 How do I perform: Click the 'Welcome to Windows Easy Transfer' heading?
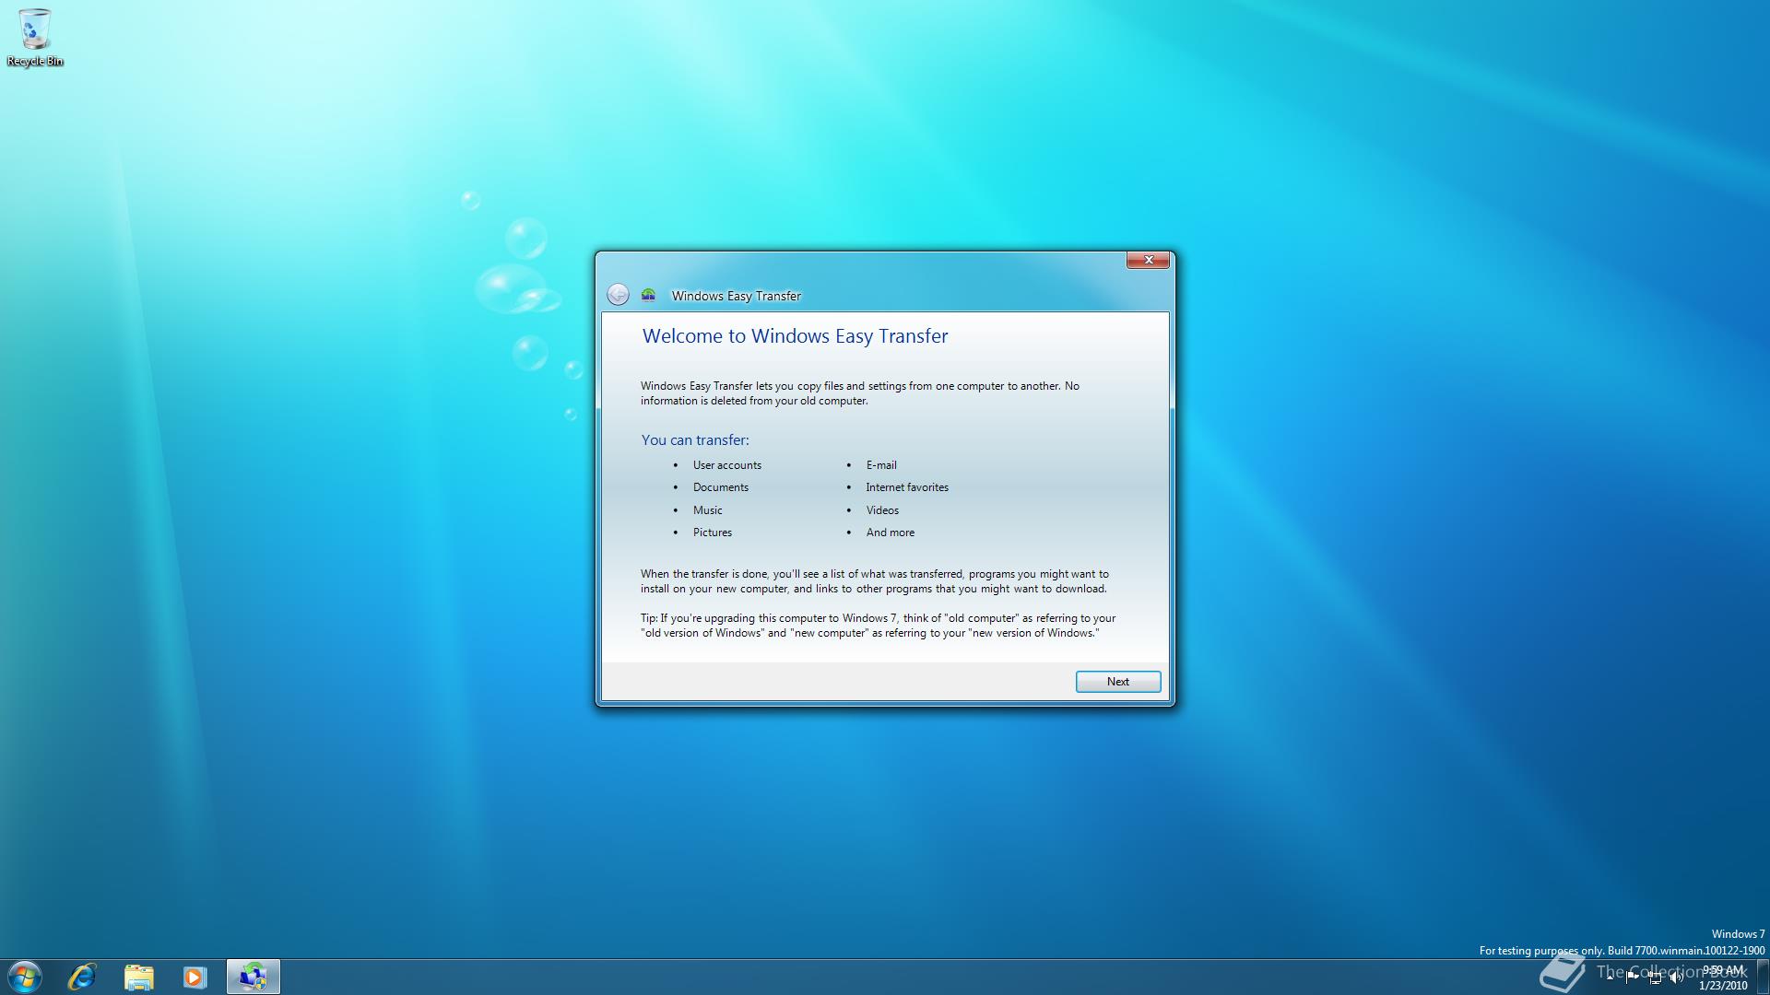(x=794, y=335)
